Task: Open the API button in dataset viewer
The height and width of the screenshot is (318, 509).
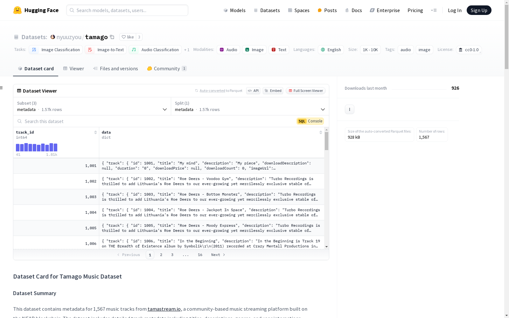Action: (253, 91)
